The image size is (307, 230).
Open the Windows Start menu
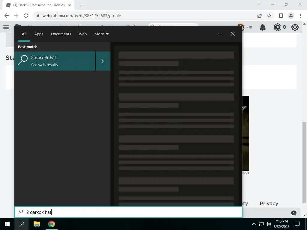7,224
